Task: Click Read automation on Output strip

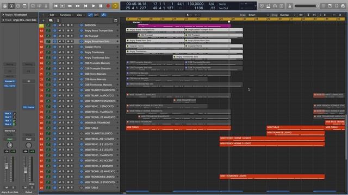Action: [29, 139]
